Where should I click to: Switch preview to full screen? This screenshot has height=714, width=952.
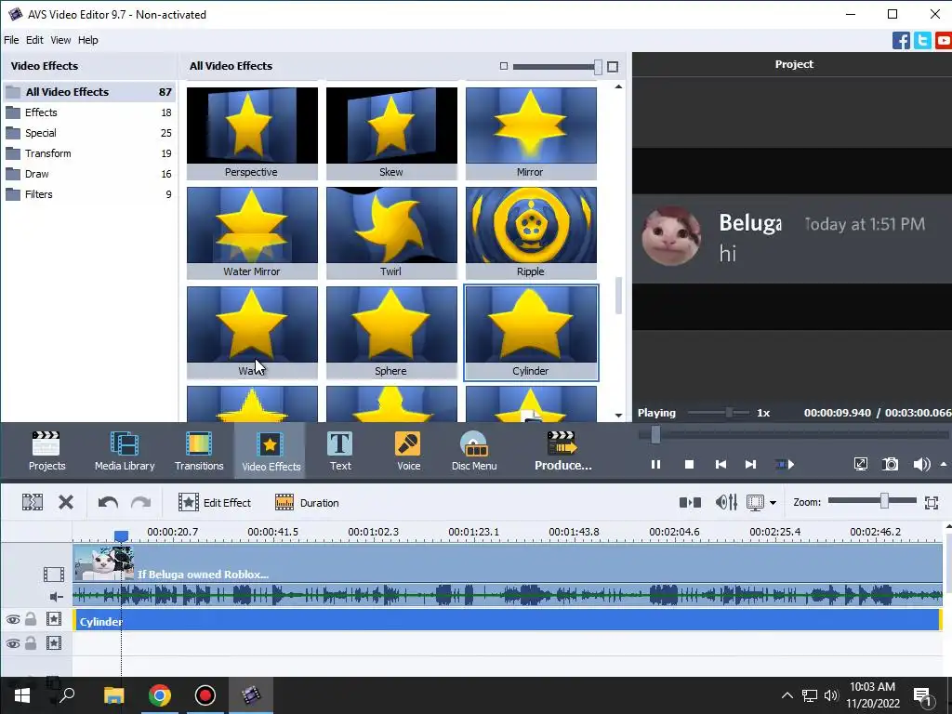860,465
